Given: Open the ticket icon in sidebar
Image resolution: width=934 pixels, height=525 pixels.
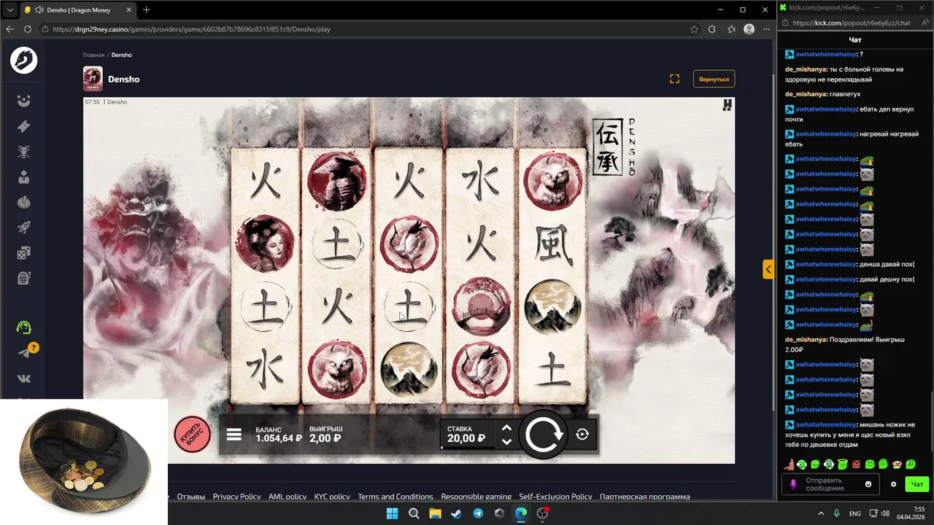Looking at the screenshot, I should (x=24, y=126).
